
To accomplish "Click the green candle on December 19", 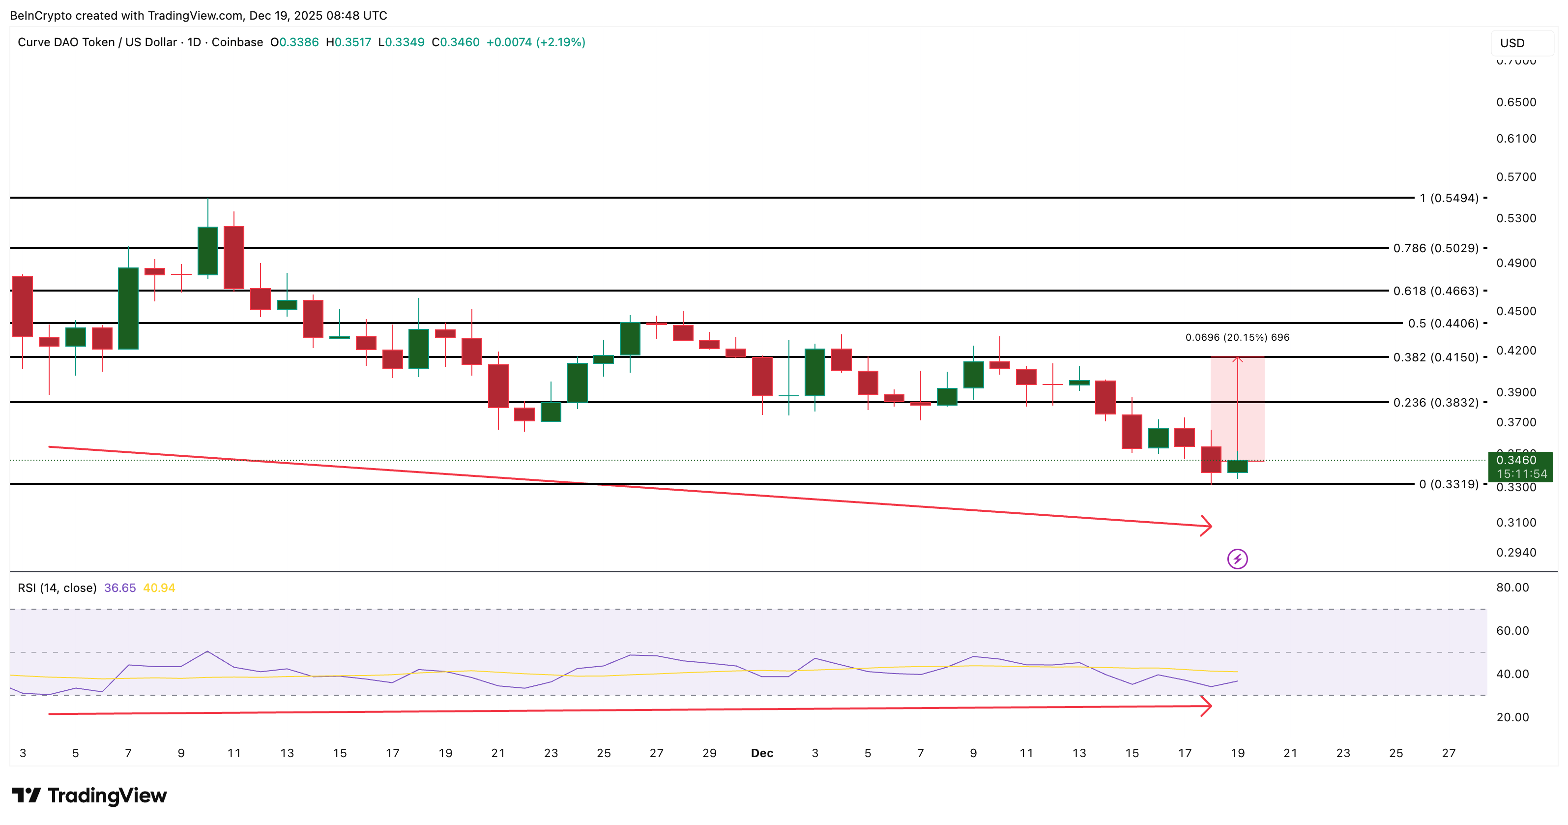I will (1238, 468).
